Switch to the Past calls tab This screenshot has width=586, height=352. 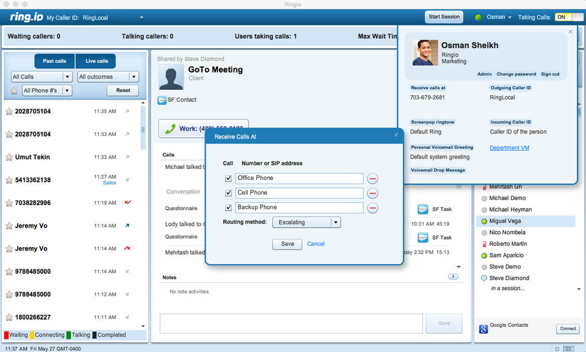54,61
